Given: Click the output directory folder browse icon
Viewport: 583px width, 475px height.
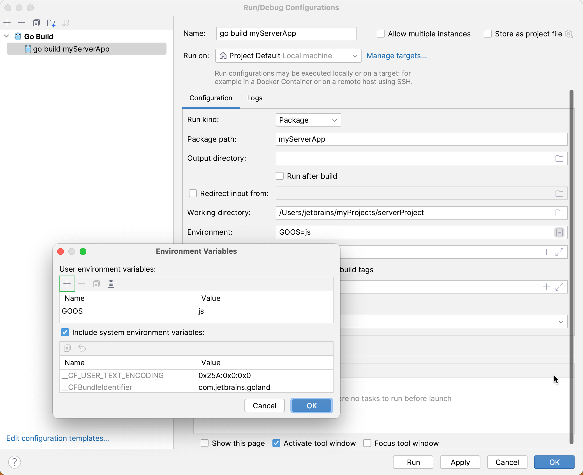Looking at the screenshot, I should [x=559, y=158].
